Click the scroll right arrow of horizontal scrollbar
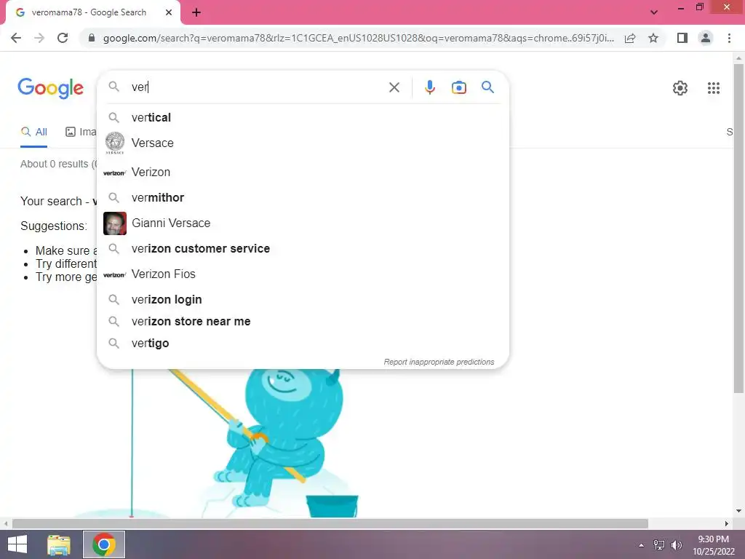The height and width of the screenshot is (559, 745). 727,523
